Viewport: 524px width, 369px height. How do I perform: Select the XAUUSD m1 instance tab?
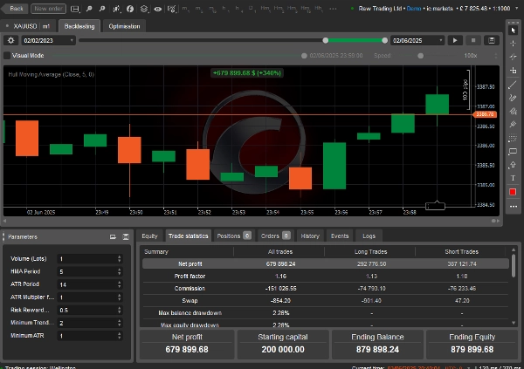(x=29, y=26)
